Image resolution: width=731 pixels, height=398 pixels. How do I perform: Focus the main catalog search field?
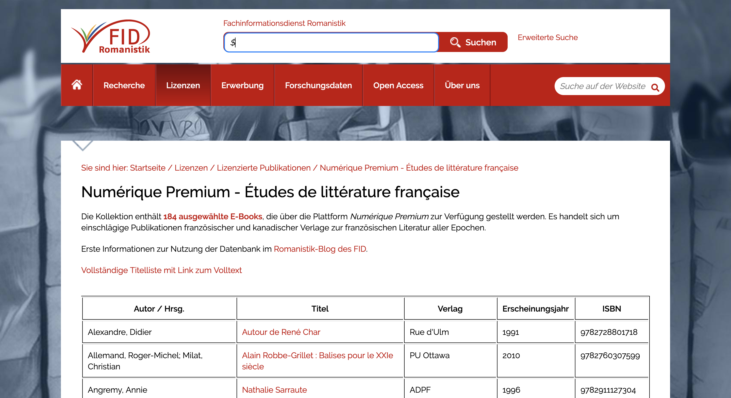(331, 42)
